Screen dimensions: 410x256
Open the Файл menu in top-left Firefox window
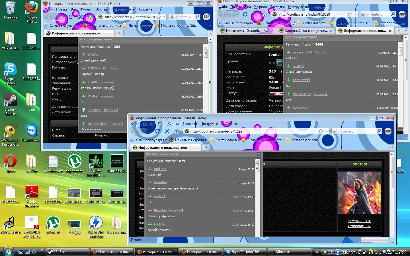(48, 9)
